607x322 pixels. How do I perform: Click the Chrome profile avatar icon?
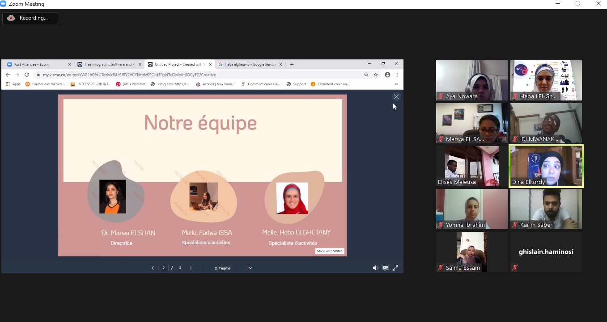tap(387, 75)
